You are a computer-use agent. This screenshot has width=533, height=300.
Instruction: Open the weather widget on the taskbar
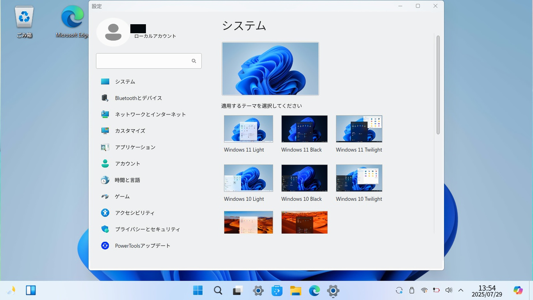click(11, 291)
